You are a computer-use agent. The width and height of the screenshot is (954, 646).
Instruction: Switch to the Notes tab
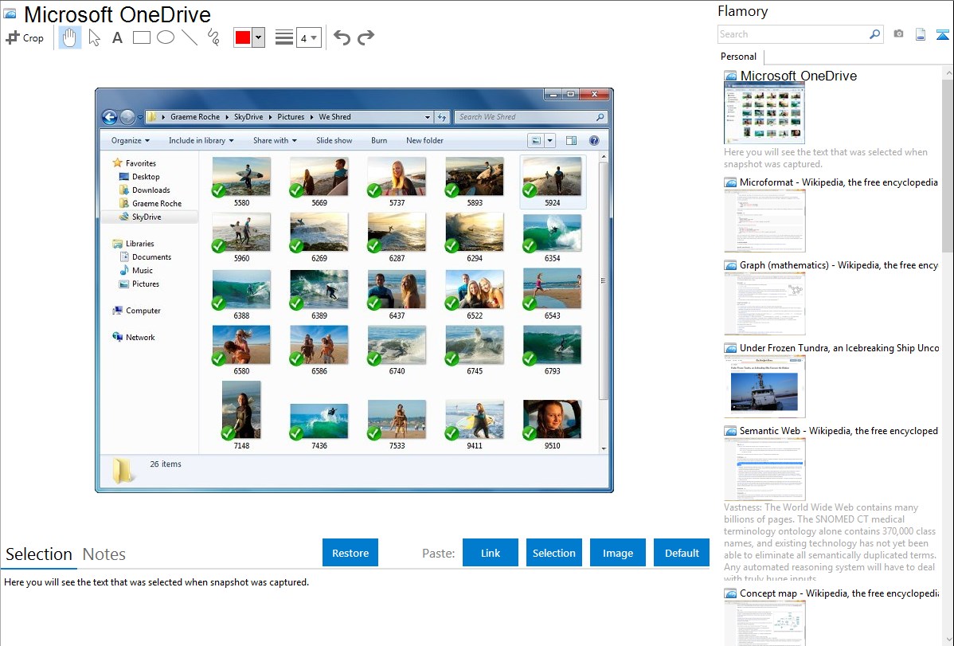[104, 554]
